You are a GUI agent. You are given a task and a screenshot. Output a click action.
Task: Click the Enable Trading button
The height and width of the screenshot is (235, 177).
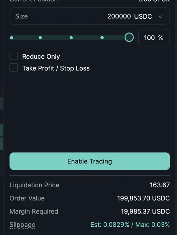tap(90, 161)
